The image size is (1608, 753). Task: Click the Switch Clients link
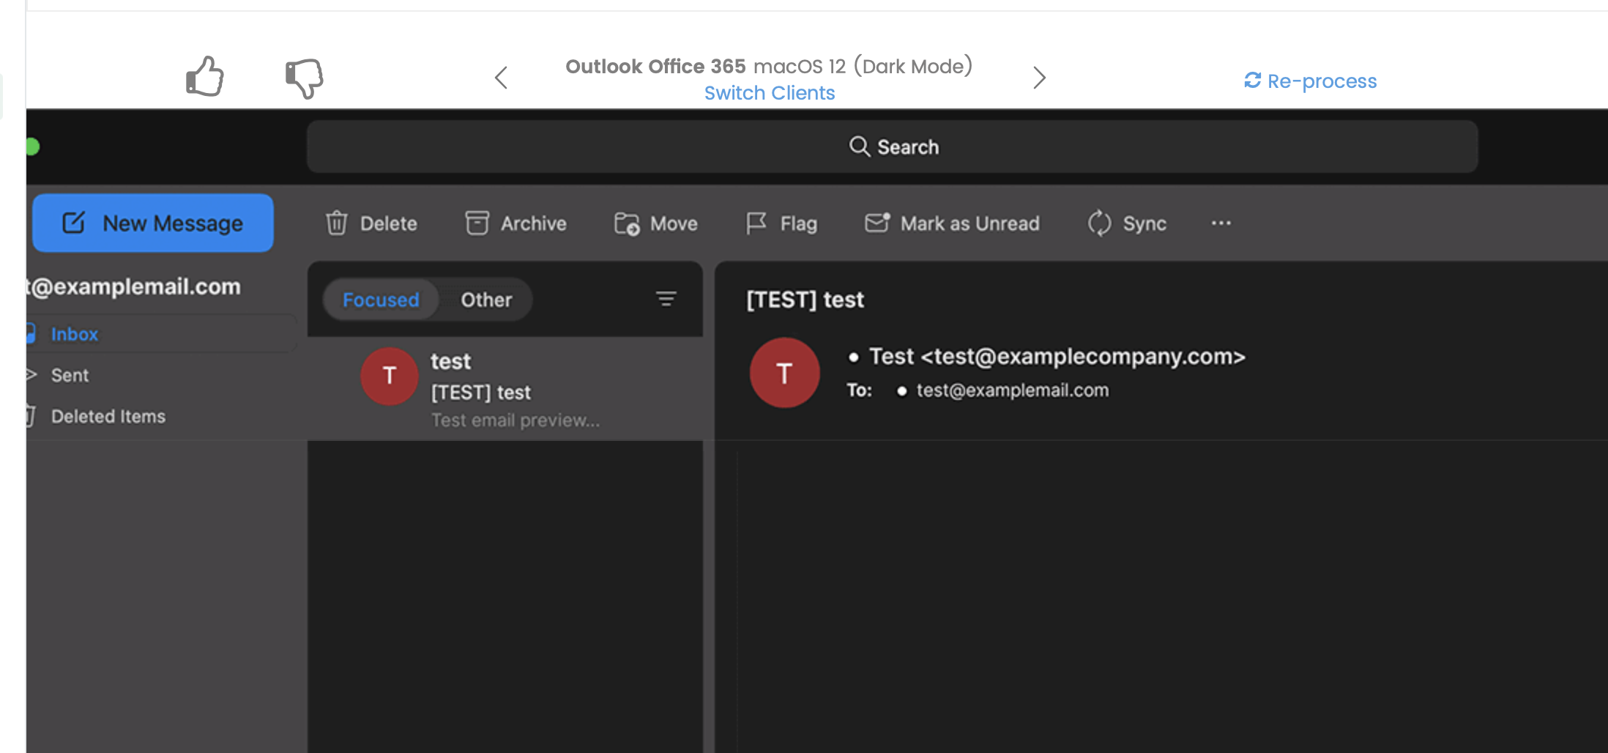tap(769, 93)
